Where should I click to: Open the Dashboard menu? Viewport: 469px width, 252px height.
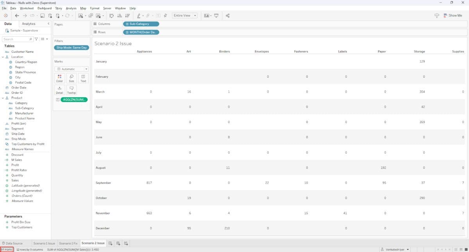click(x=45, y=8)
